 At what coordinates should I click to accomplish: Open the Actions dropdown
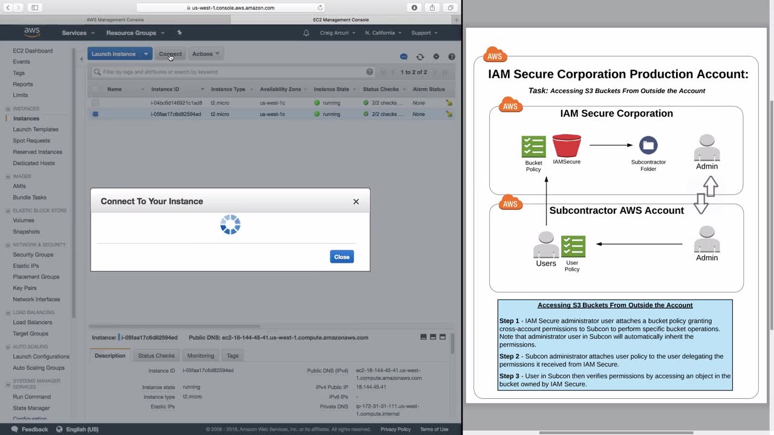click(x=206, y=54)
